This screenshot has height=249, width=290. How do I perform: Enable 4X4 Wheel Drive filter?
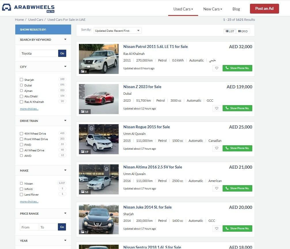pos(21,133)
